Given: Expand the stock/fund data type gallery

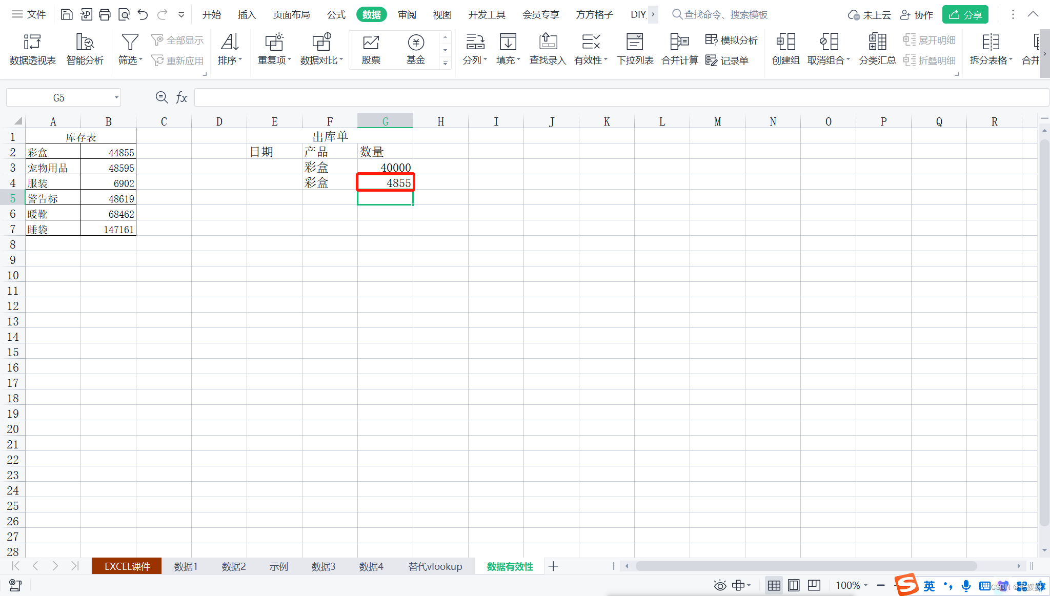Looking at the screenshot, I should (445, 63).
